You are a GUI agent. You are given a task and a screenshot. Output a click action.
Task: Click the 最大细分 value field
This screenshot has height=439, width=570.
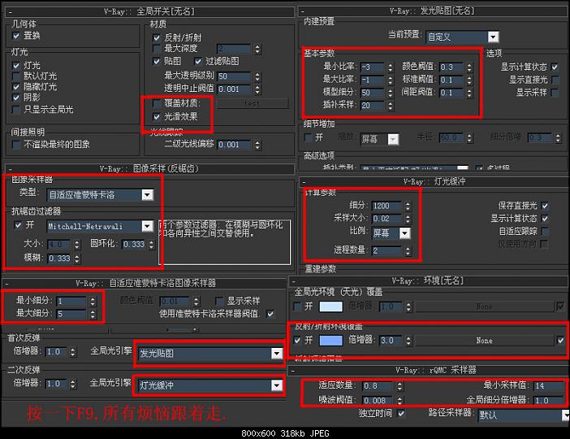coord(71,314)
